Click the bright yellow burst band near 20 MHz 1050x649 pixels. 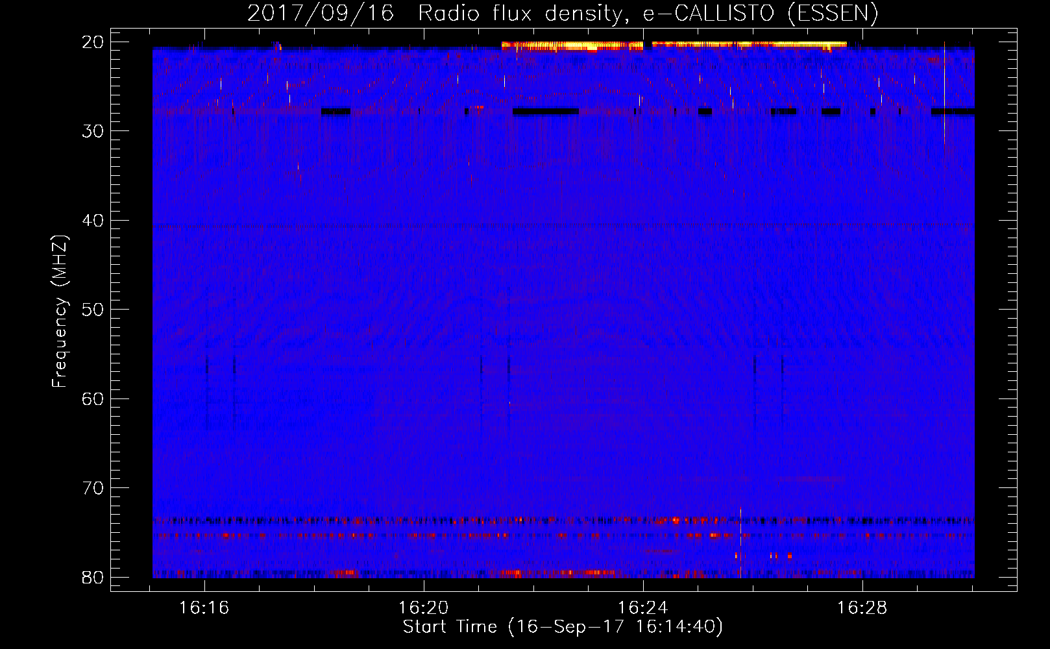[x=674, y=46]
